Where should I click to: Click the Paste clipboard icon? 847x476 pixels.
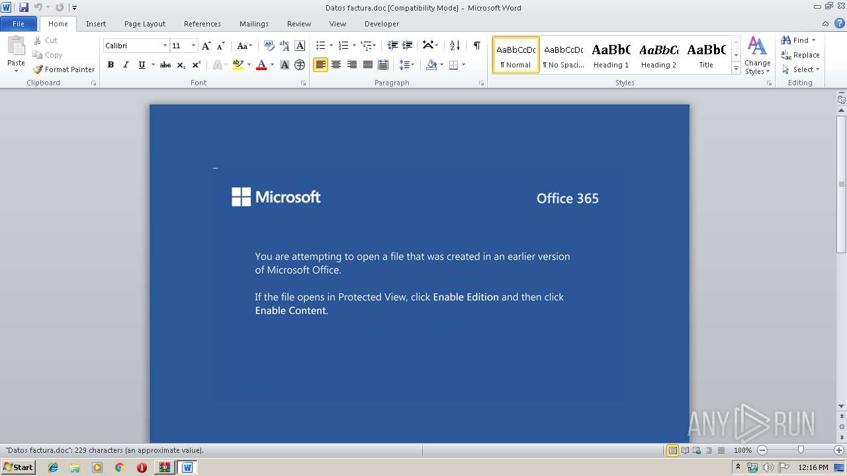(x=16, y=47)
